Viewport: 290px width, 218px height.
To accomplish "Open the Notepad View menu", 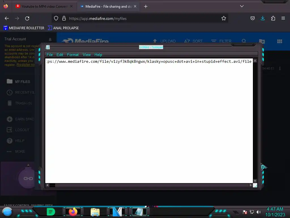I will pos(87,55).
